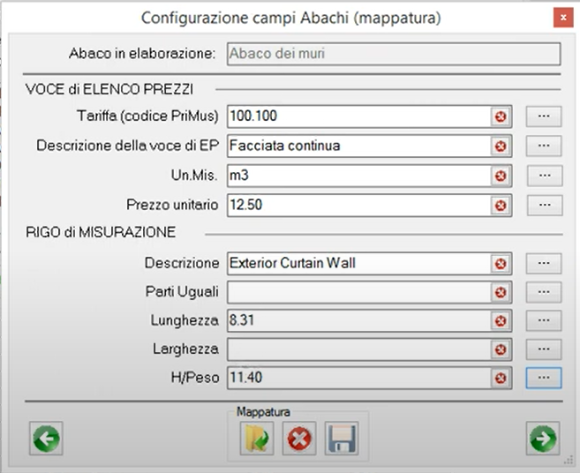Open browse options for Un.Mis. field
The height and width of the screenshot is (473, 580).
coord(544,176)
